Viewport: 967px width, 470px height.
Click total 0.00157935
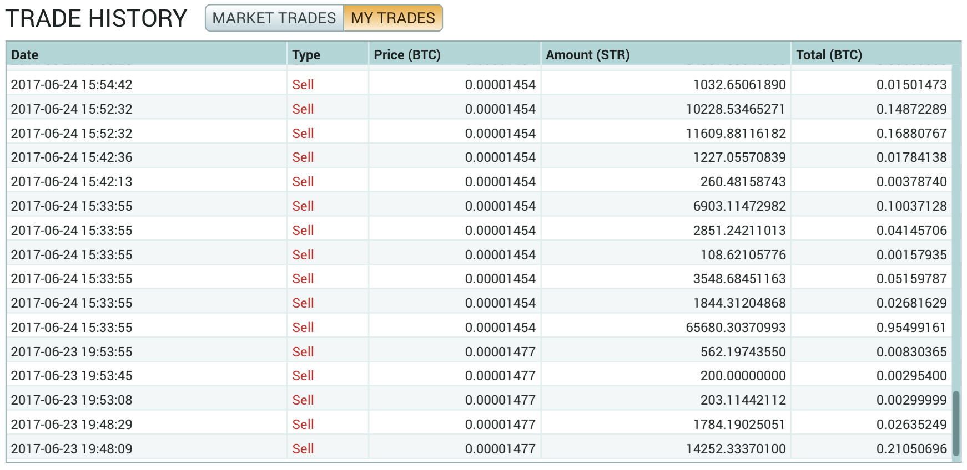911,255
